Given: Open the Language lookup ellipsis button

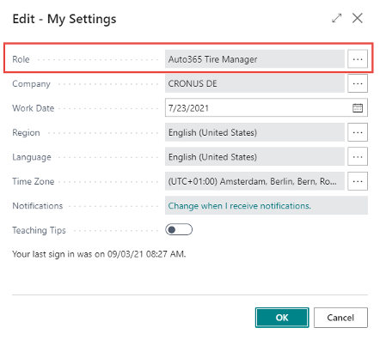Looking at the screenshot, I should pos(358,156).
